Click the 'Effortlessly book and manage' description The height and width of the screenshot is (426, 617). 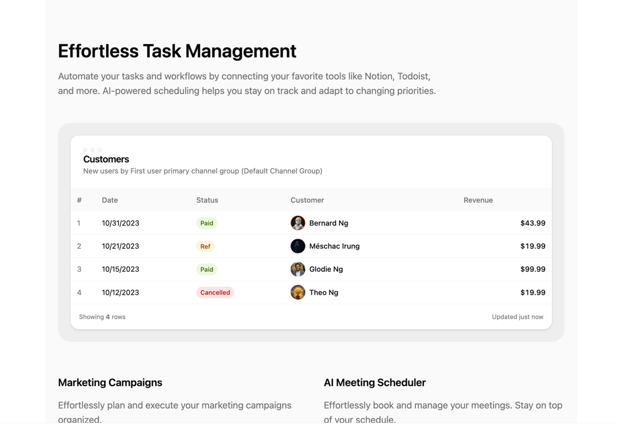point(443,412)
